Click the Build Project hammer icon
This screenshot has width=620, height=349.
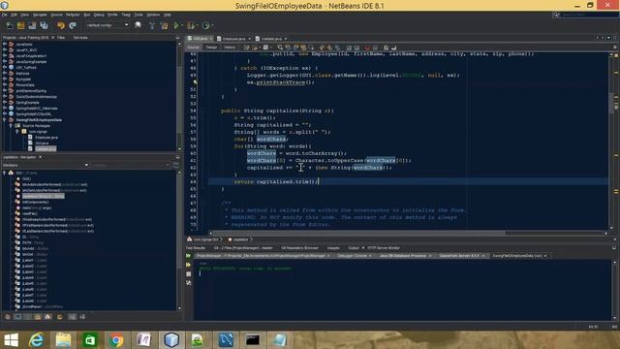(x=152, y=26)
